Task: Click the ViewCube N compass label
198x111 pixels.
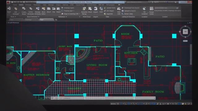Action: pyautogui.click(x=185, y=26)
